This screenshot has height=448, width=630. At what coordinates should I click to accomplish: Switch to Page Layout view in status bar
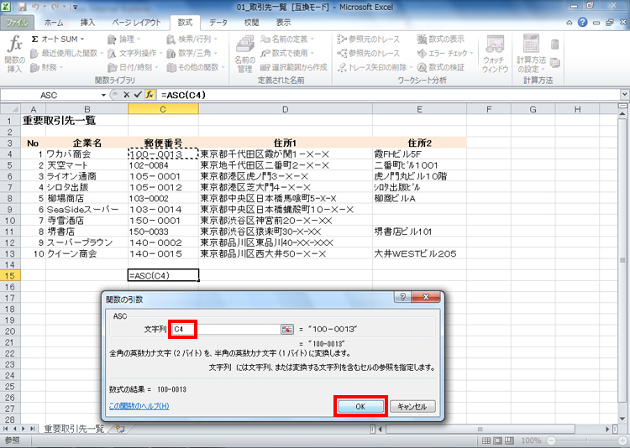(497, 440)
